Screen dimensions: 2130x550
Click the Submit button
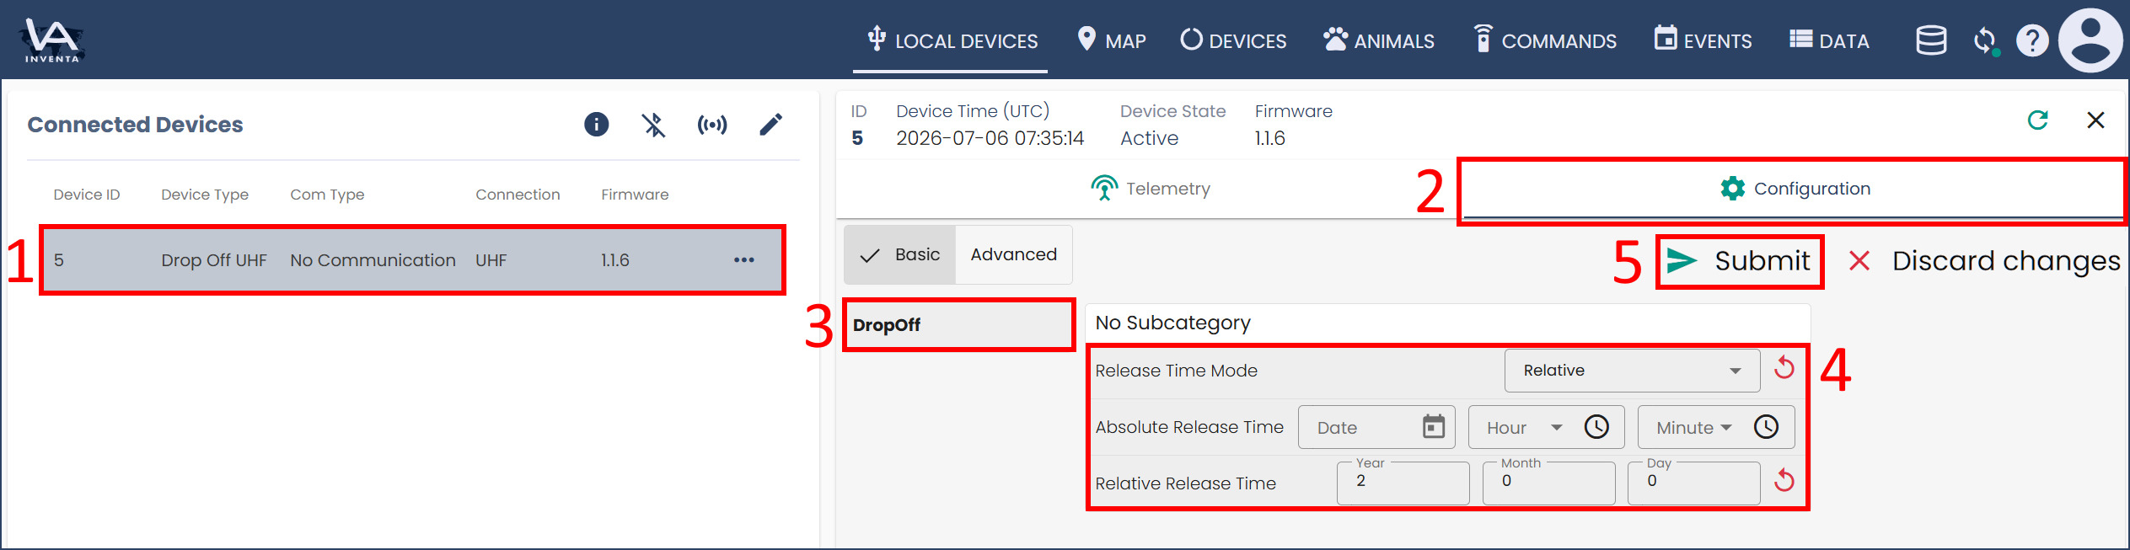[1739, 262]
